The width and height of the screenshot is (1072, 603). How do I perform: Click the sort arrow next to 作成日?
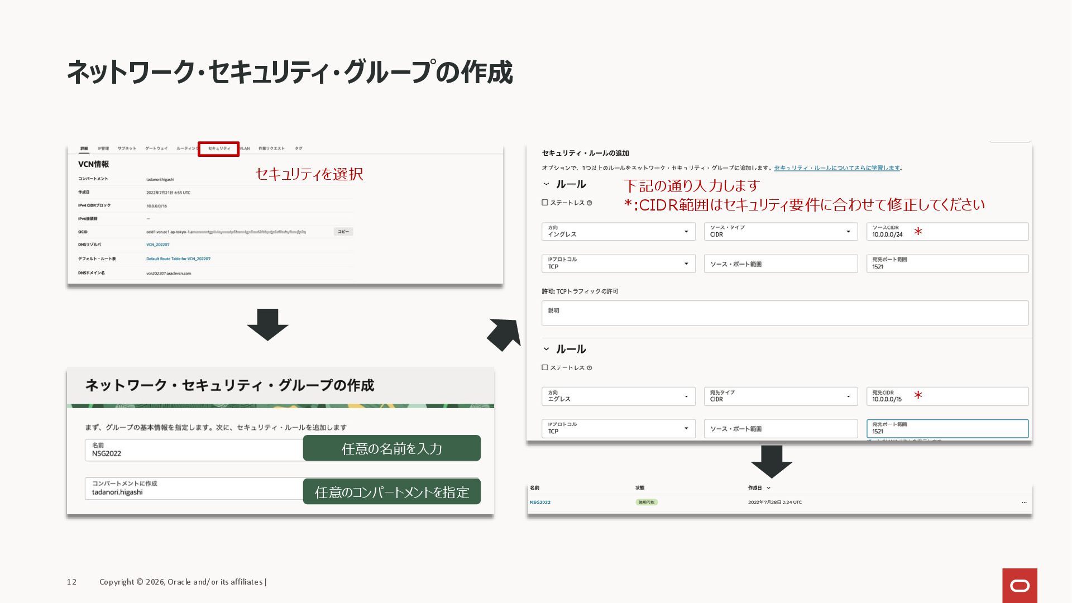tap(769, 488)
